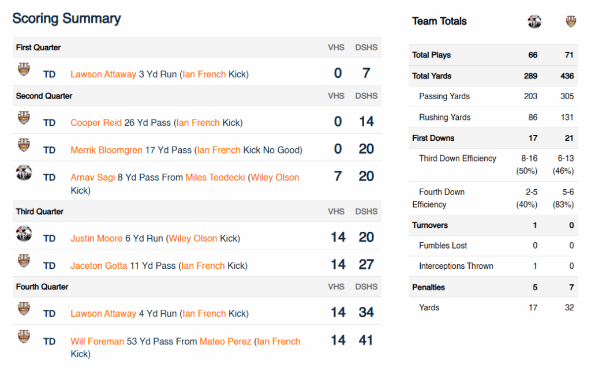The width and height of the screenshot is (591, 368).
Task: Open the VHS logo beside Justin Moore's run
Action: click(24, 234)
